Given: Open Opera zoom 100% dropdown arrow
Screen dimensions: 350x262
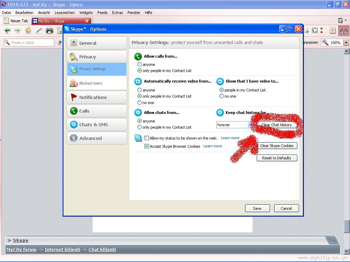Looking at the screenshot, I should (346, 42).
